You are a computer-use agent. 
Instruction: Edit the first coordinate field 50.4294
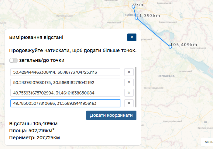pos(65,72)
